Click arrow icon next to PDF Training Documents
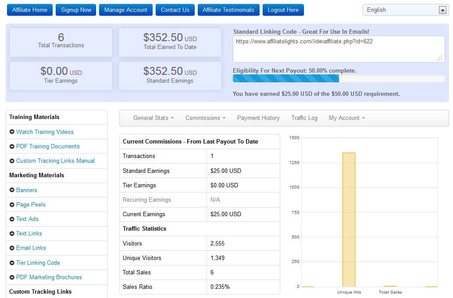 pos(12,147)
